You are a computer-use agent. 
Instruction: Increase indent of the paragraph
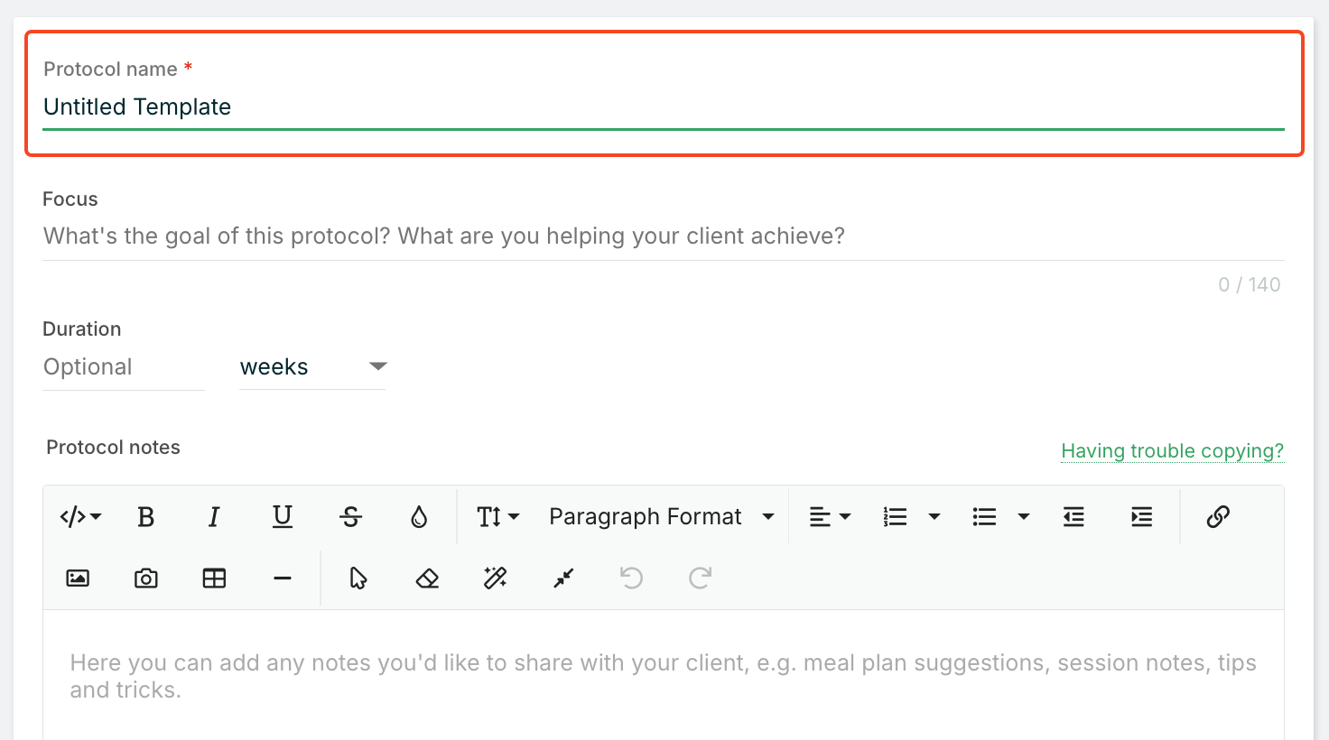coord(1142,517)
